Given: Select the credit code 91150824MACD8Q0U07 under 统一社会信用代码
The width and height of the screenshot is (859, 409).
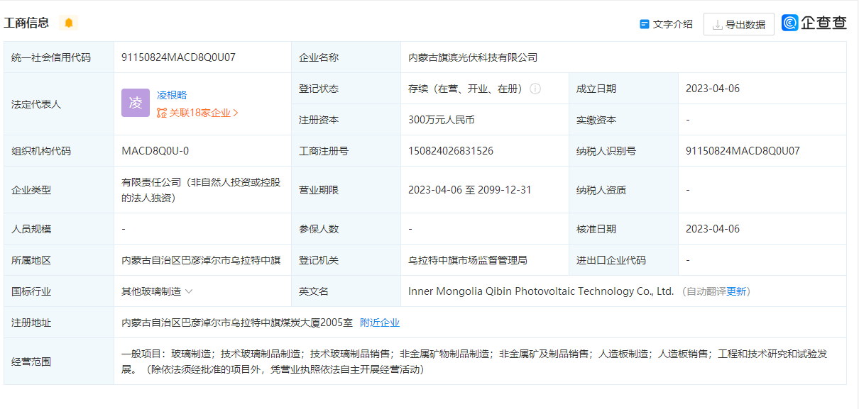Looking at the screenshot, I should coord(178,57).
